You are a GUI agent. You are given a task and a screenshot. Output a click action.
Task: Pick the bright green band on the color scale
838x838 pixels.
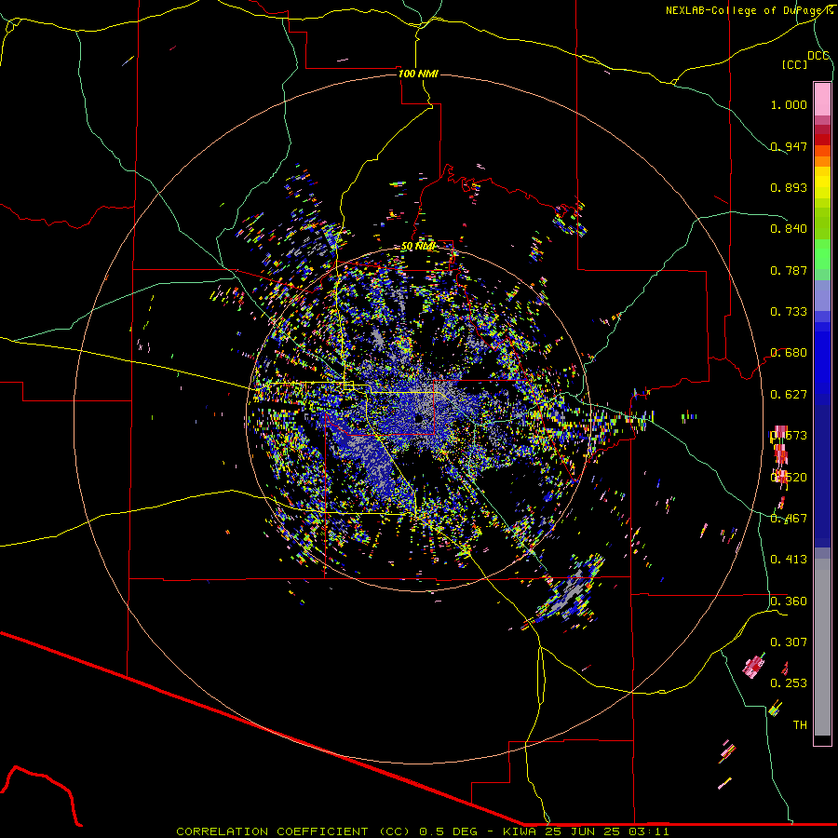pyautogui.click(x=822, y=254)
